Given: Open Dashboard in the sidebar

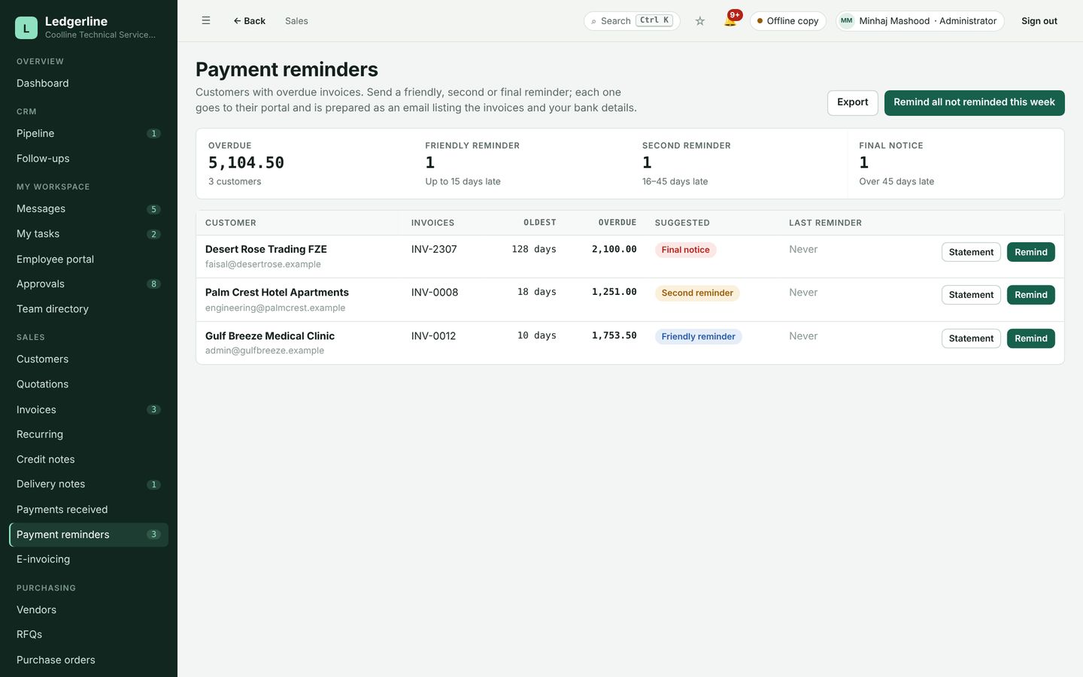Looking at the screenshot, I should tap(89, 83).
